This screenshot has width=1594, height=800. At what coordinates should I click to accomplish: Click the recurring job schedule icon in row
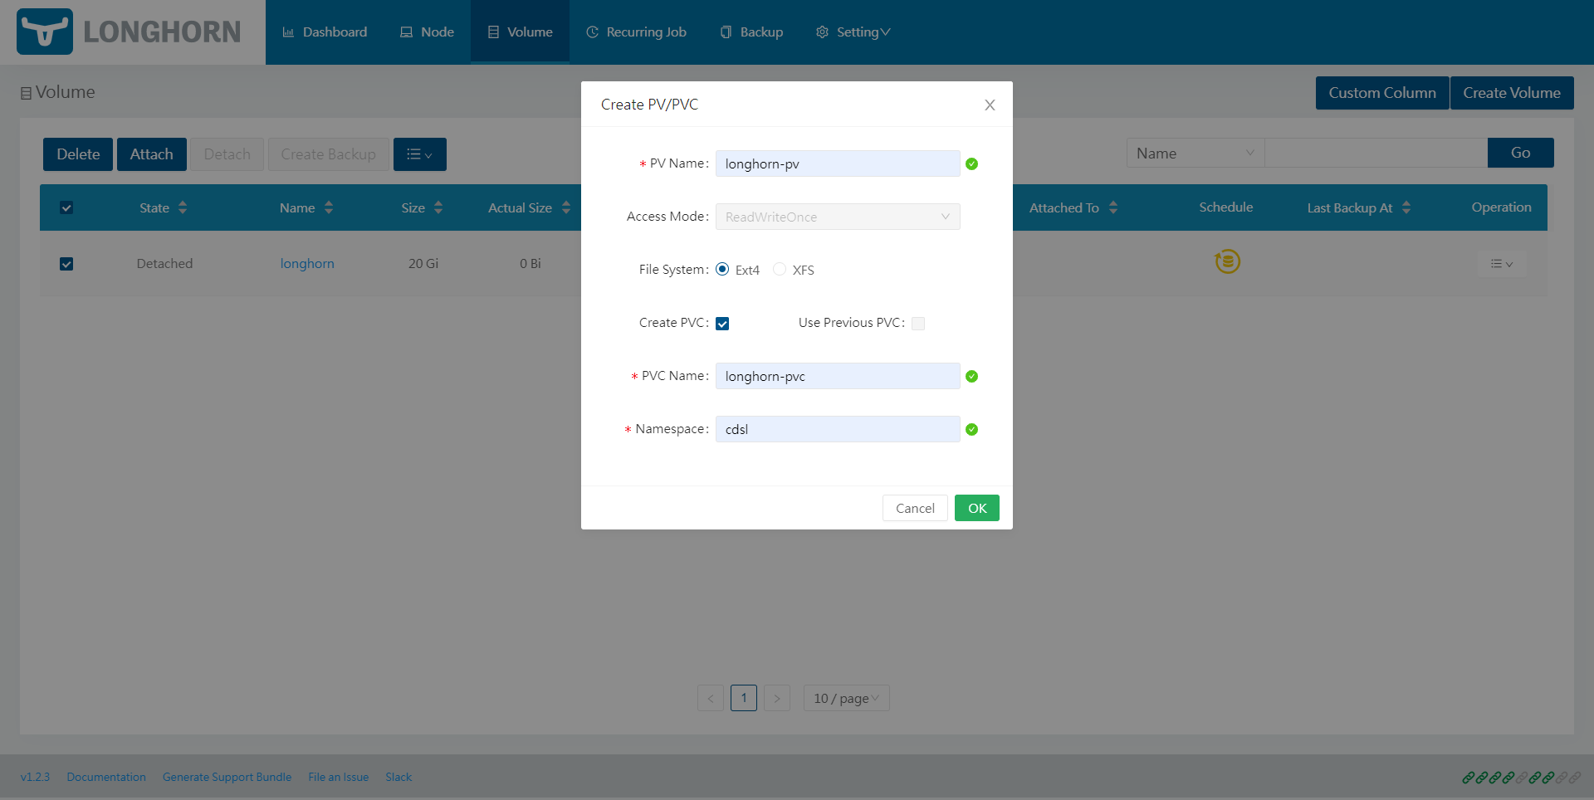point(1226,261)
